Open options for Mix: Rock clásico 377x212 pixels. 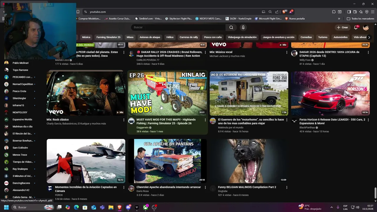click(124, 120)
